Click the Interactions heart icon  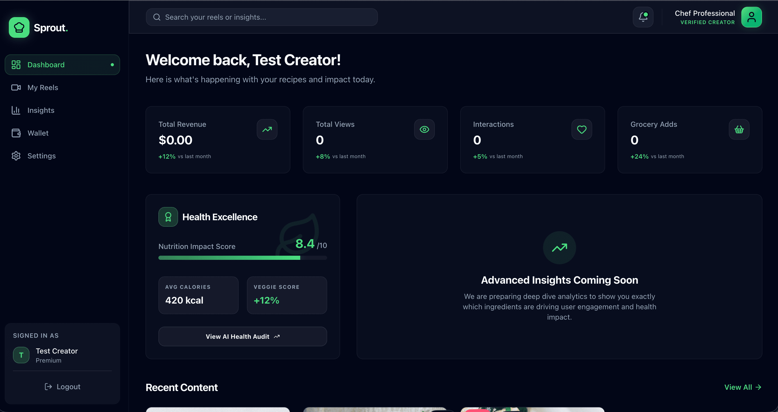[582, 130]
